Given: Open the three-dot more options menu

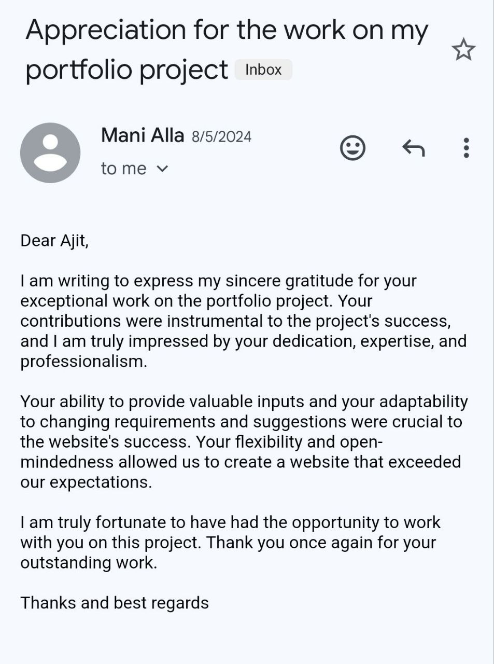Looking at the screenshot, I should click(x=467, y=148).
